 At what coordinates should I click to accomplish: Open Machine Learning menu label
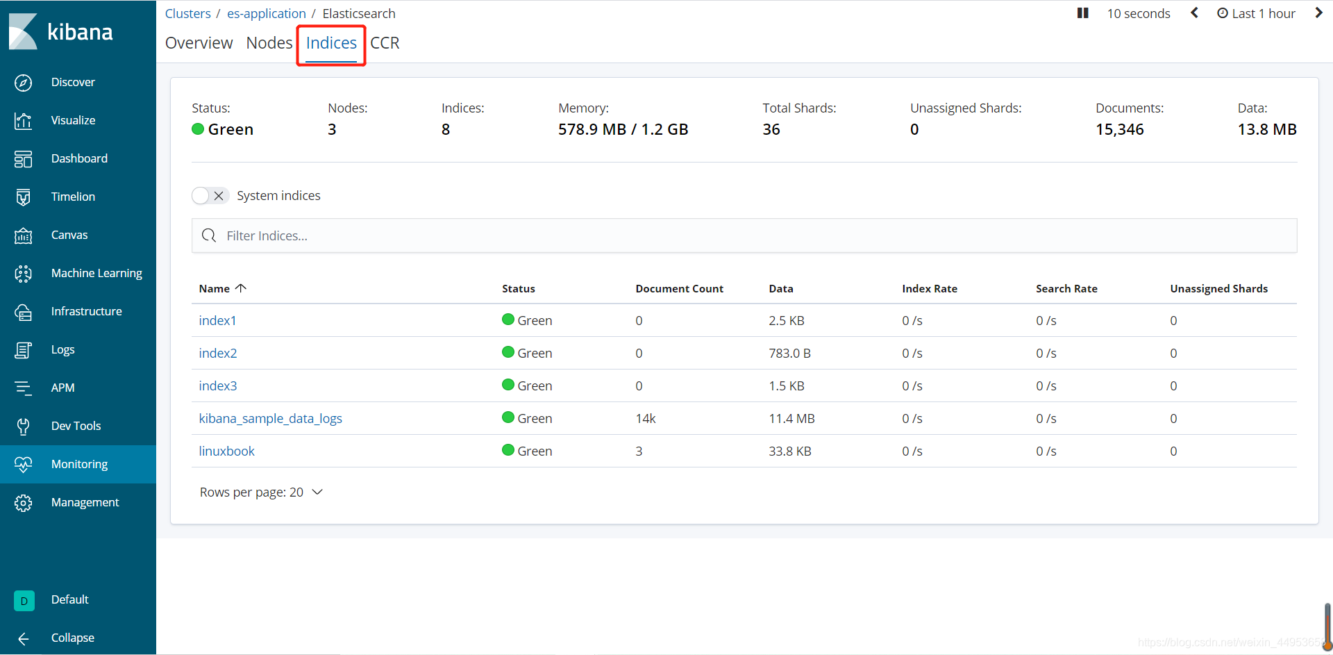[x=97, y=274]
